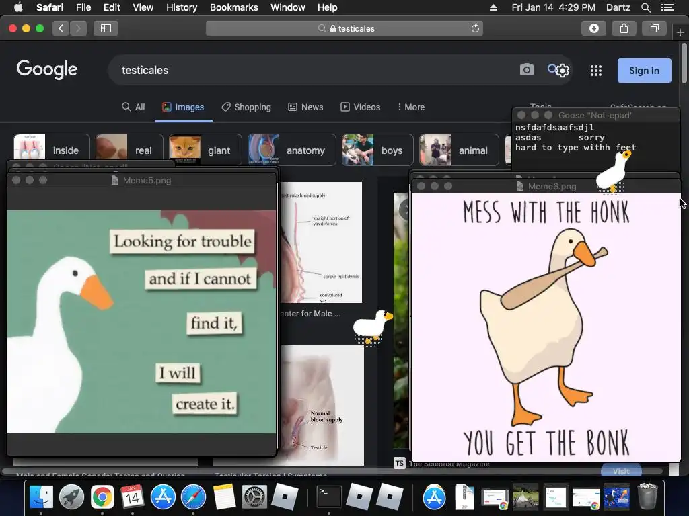689x516 pixels.
Task: Filter images by the real chip
Action: coord(129,150)
